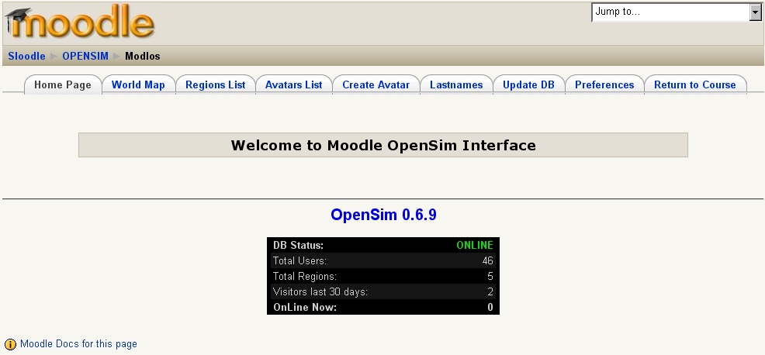Click the Moodle logo
Screen dimensions: 765x355
point(79,23)
